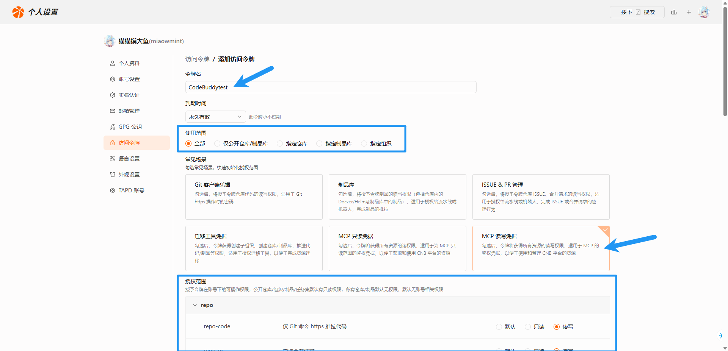The image size is (728, 351).
Task: Select the 指定仓库 radio option
Action: 280,144
